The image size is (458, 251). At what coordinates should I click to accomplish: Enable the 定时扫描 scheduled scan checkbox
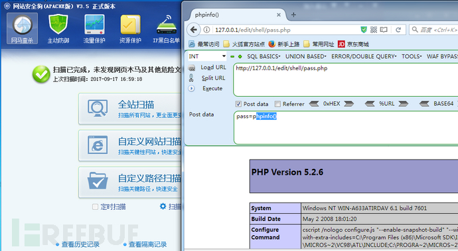pyautogui.click(x=95, y=207)
